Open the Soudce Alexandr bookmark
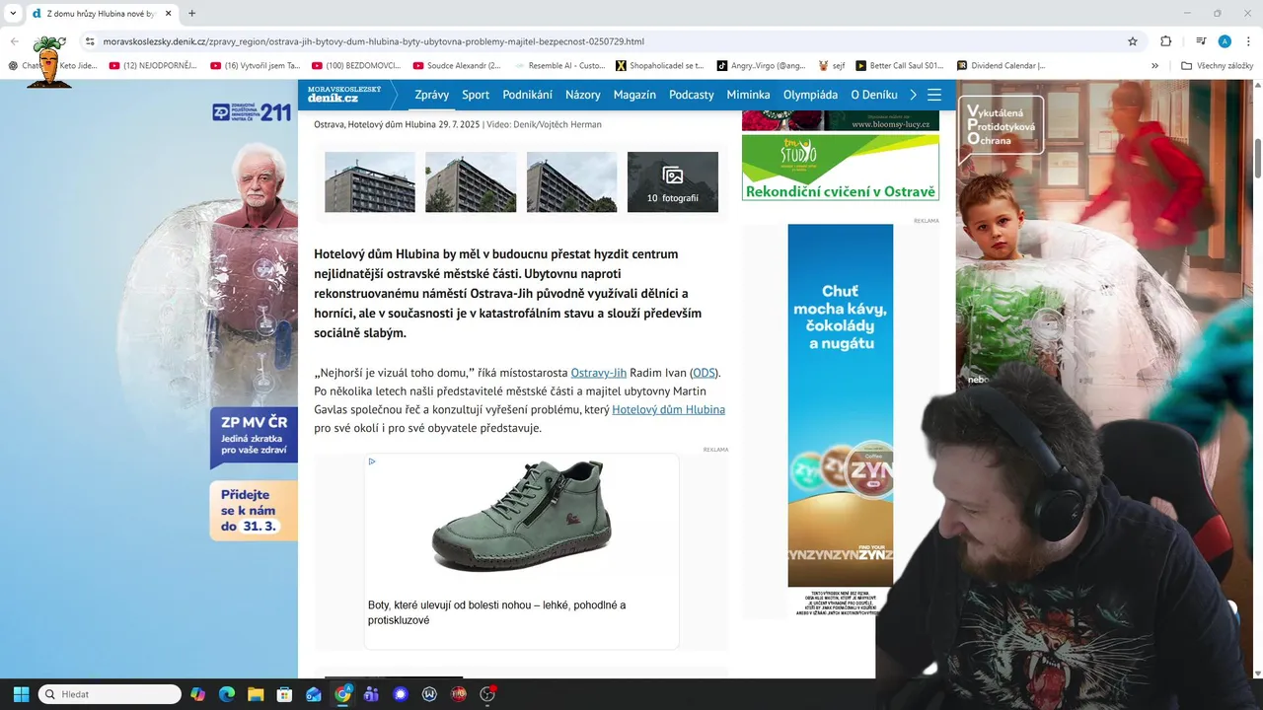Viewport: 1263px width, 710px height. [x=457, y=66]
